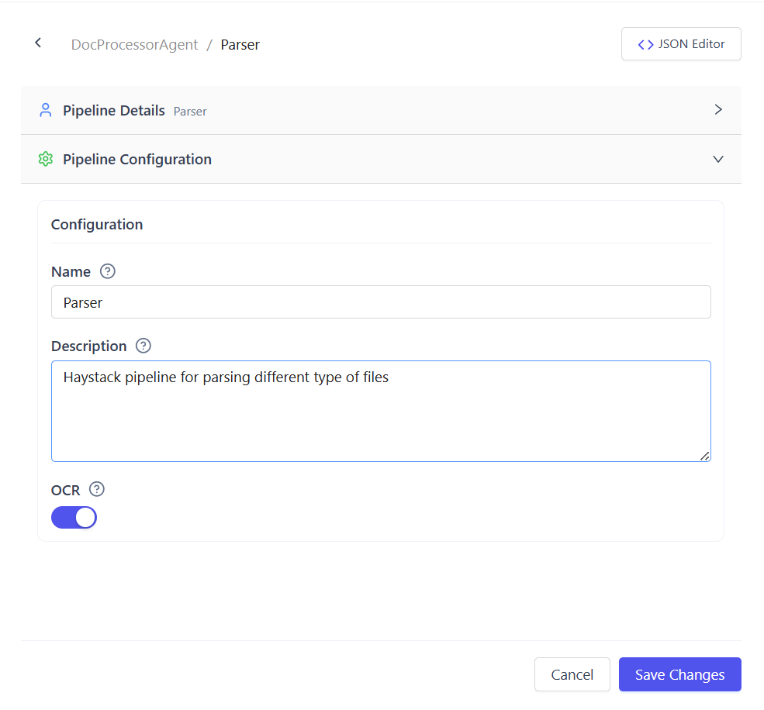Viewport: 764px width, 710px height.
Task: Click the Cancel button
Action: pyautogui.click(x=572, y=674)
